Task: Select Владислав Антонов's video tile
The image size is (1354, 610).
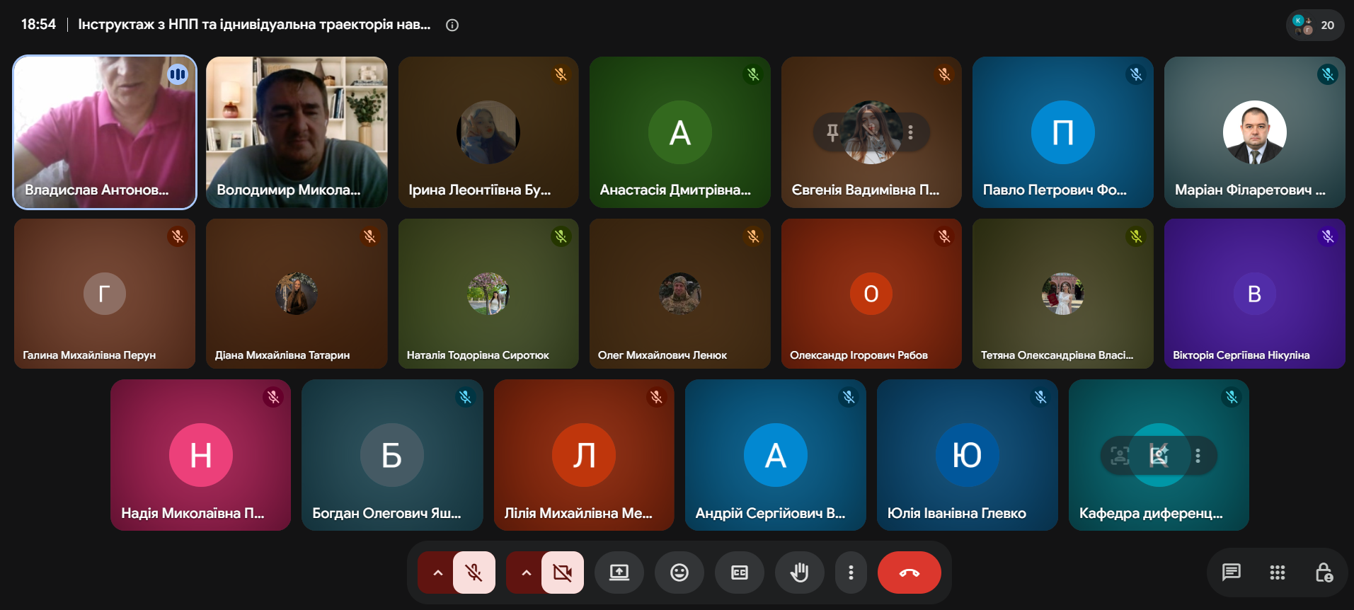Action: click(105, 132)
